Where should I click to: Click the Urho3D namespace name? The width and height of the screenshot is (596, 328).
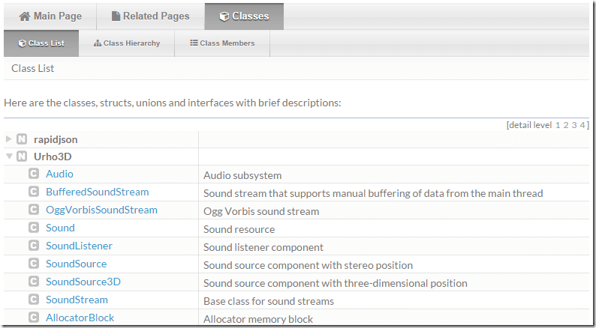pos(53,157)
